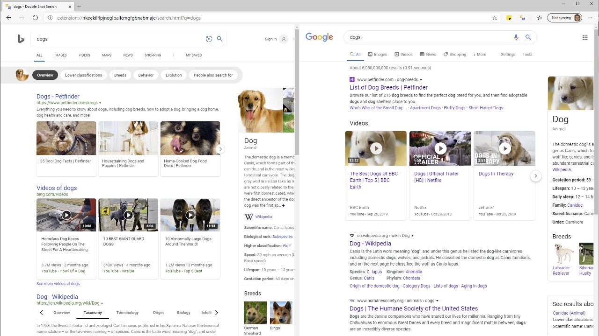Play Dogs Official Trailer Netflix video

[440, 148]
